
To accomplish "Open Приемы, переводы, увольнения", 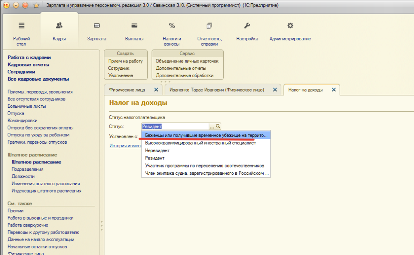I will (x=40, y=92).
